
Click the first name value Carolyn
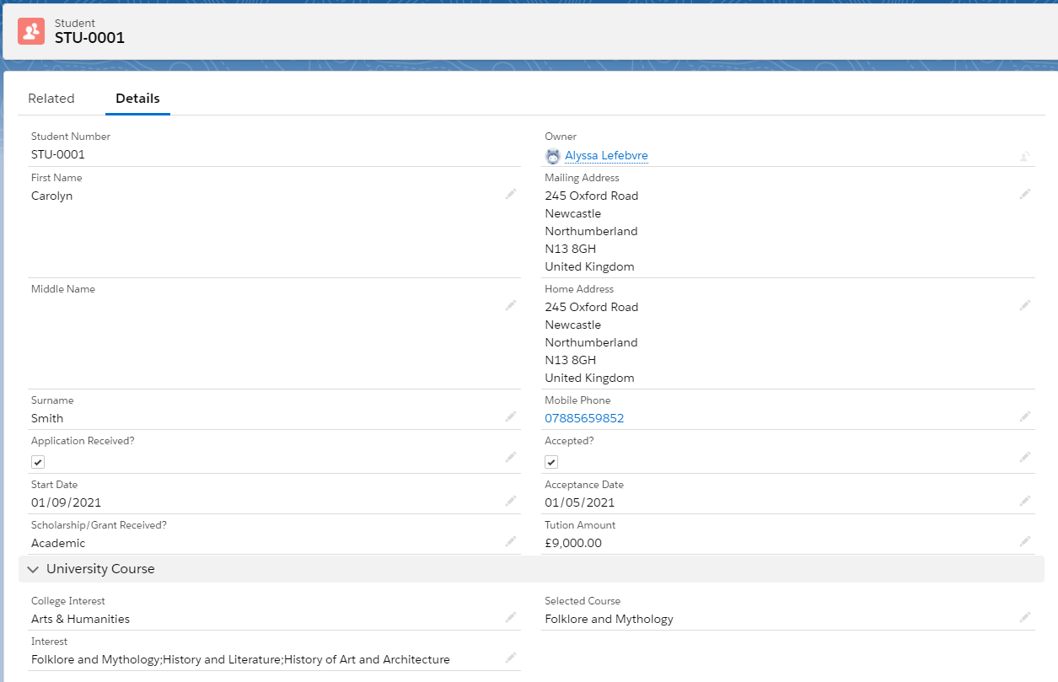click(52, 196)
